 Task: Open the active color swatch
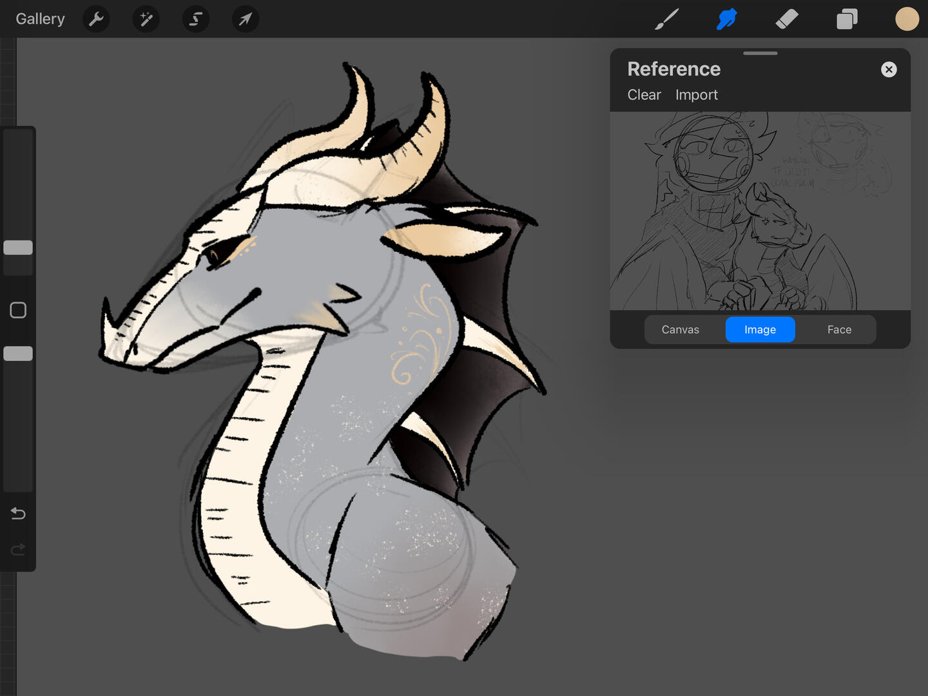(x=907, y=19)
